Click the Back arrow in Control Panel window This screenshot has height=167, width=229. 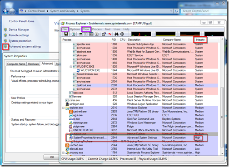point(6,11)
